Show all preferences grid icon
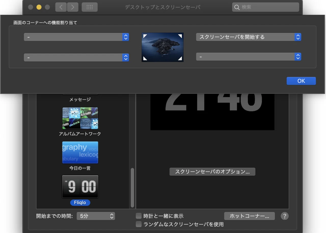Viewport: 326px width, 233px height. [x=90, y=7]
